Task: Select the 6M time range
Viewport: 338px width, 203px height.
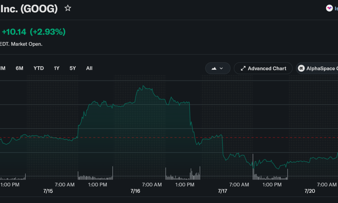Action: (19, 68)
